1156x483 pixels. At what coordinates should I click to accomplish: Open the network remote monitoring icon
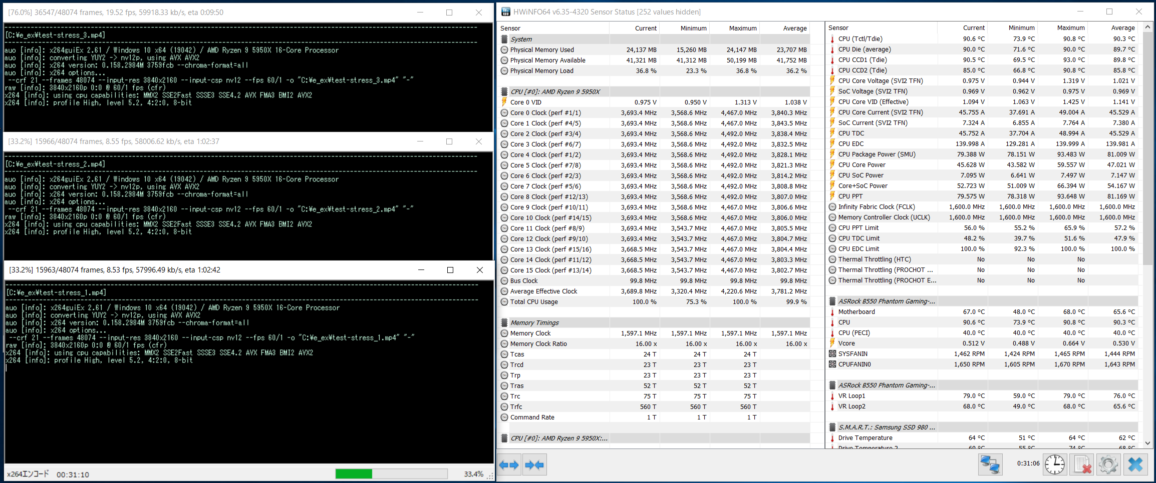[990, 464]
